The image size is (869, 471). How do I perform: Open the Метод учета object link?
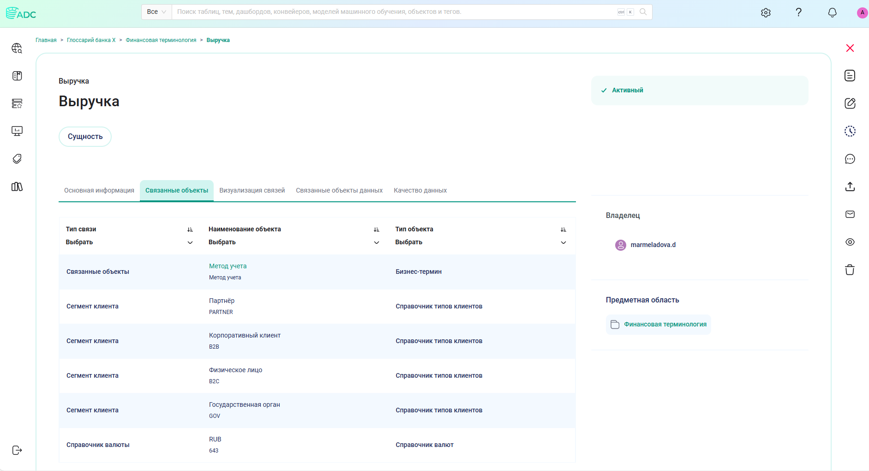(228, 266)
